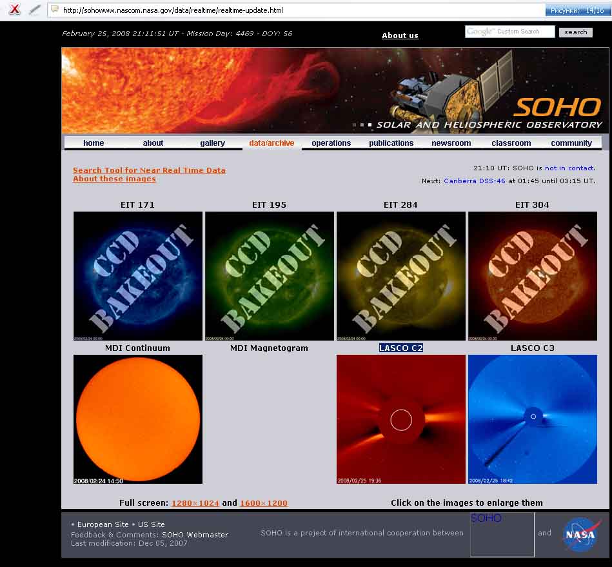The image size is (612, 567).
Task: Go to the home menu item
Action: (94, 143)
